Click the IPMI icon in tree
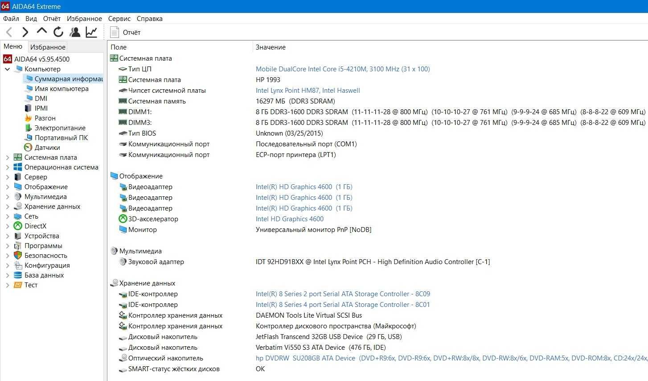 click(28, 108)
